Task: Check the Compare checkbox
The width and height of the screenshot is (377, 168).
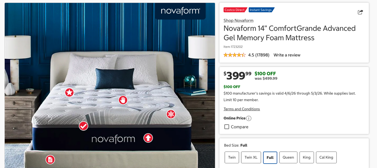Action: tap(227, 127)
